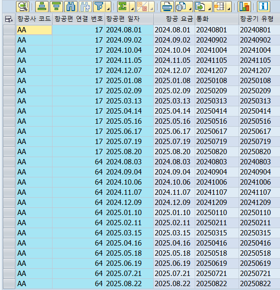Open the blue Information icon
The width and height of the screenshot is (280, 290).
pos(264,6)
